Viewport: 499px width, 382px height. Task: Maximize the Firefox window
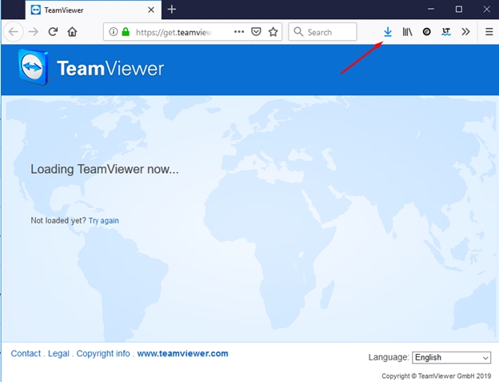[x=458, y=10]
